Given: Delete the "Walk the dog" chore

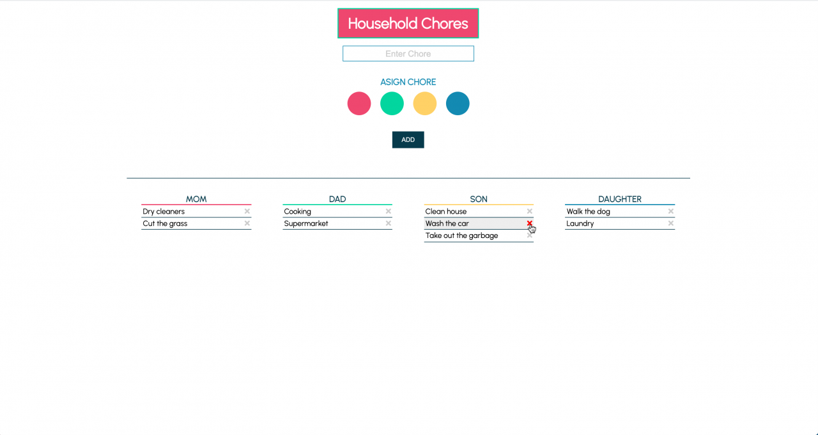Looking at the screenshot, I should pos(670,211).
